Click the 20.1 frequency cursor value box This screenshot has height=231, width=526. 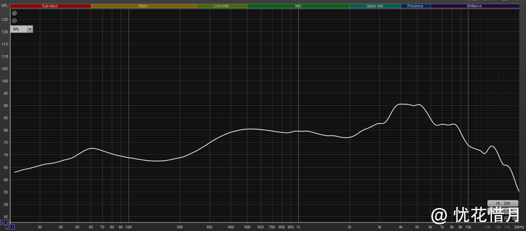(10, 227)
